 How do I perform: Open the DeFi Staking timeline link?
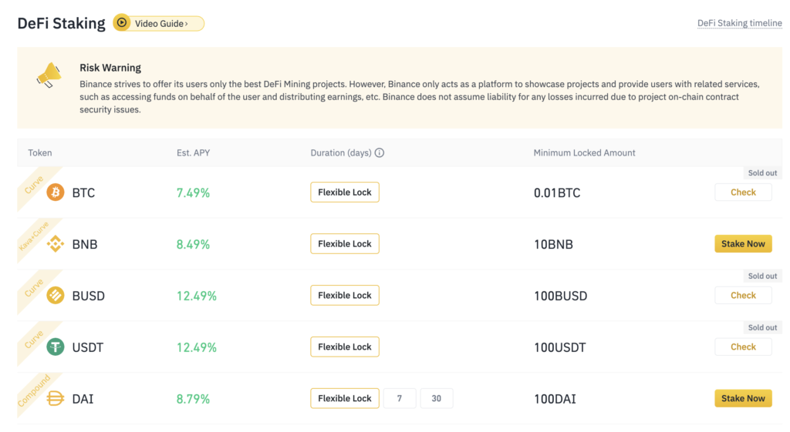739,23
